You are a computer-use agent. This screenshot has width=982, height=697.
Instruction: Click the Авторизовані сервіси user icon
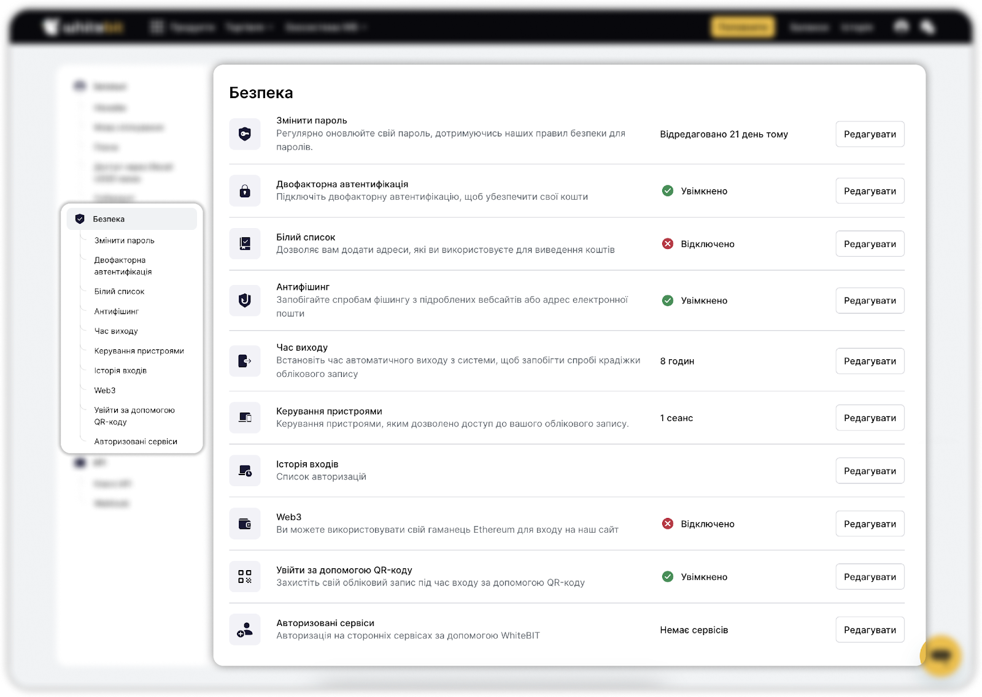(245, 630)
